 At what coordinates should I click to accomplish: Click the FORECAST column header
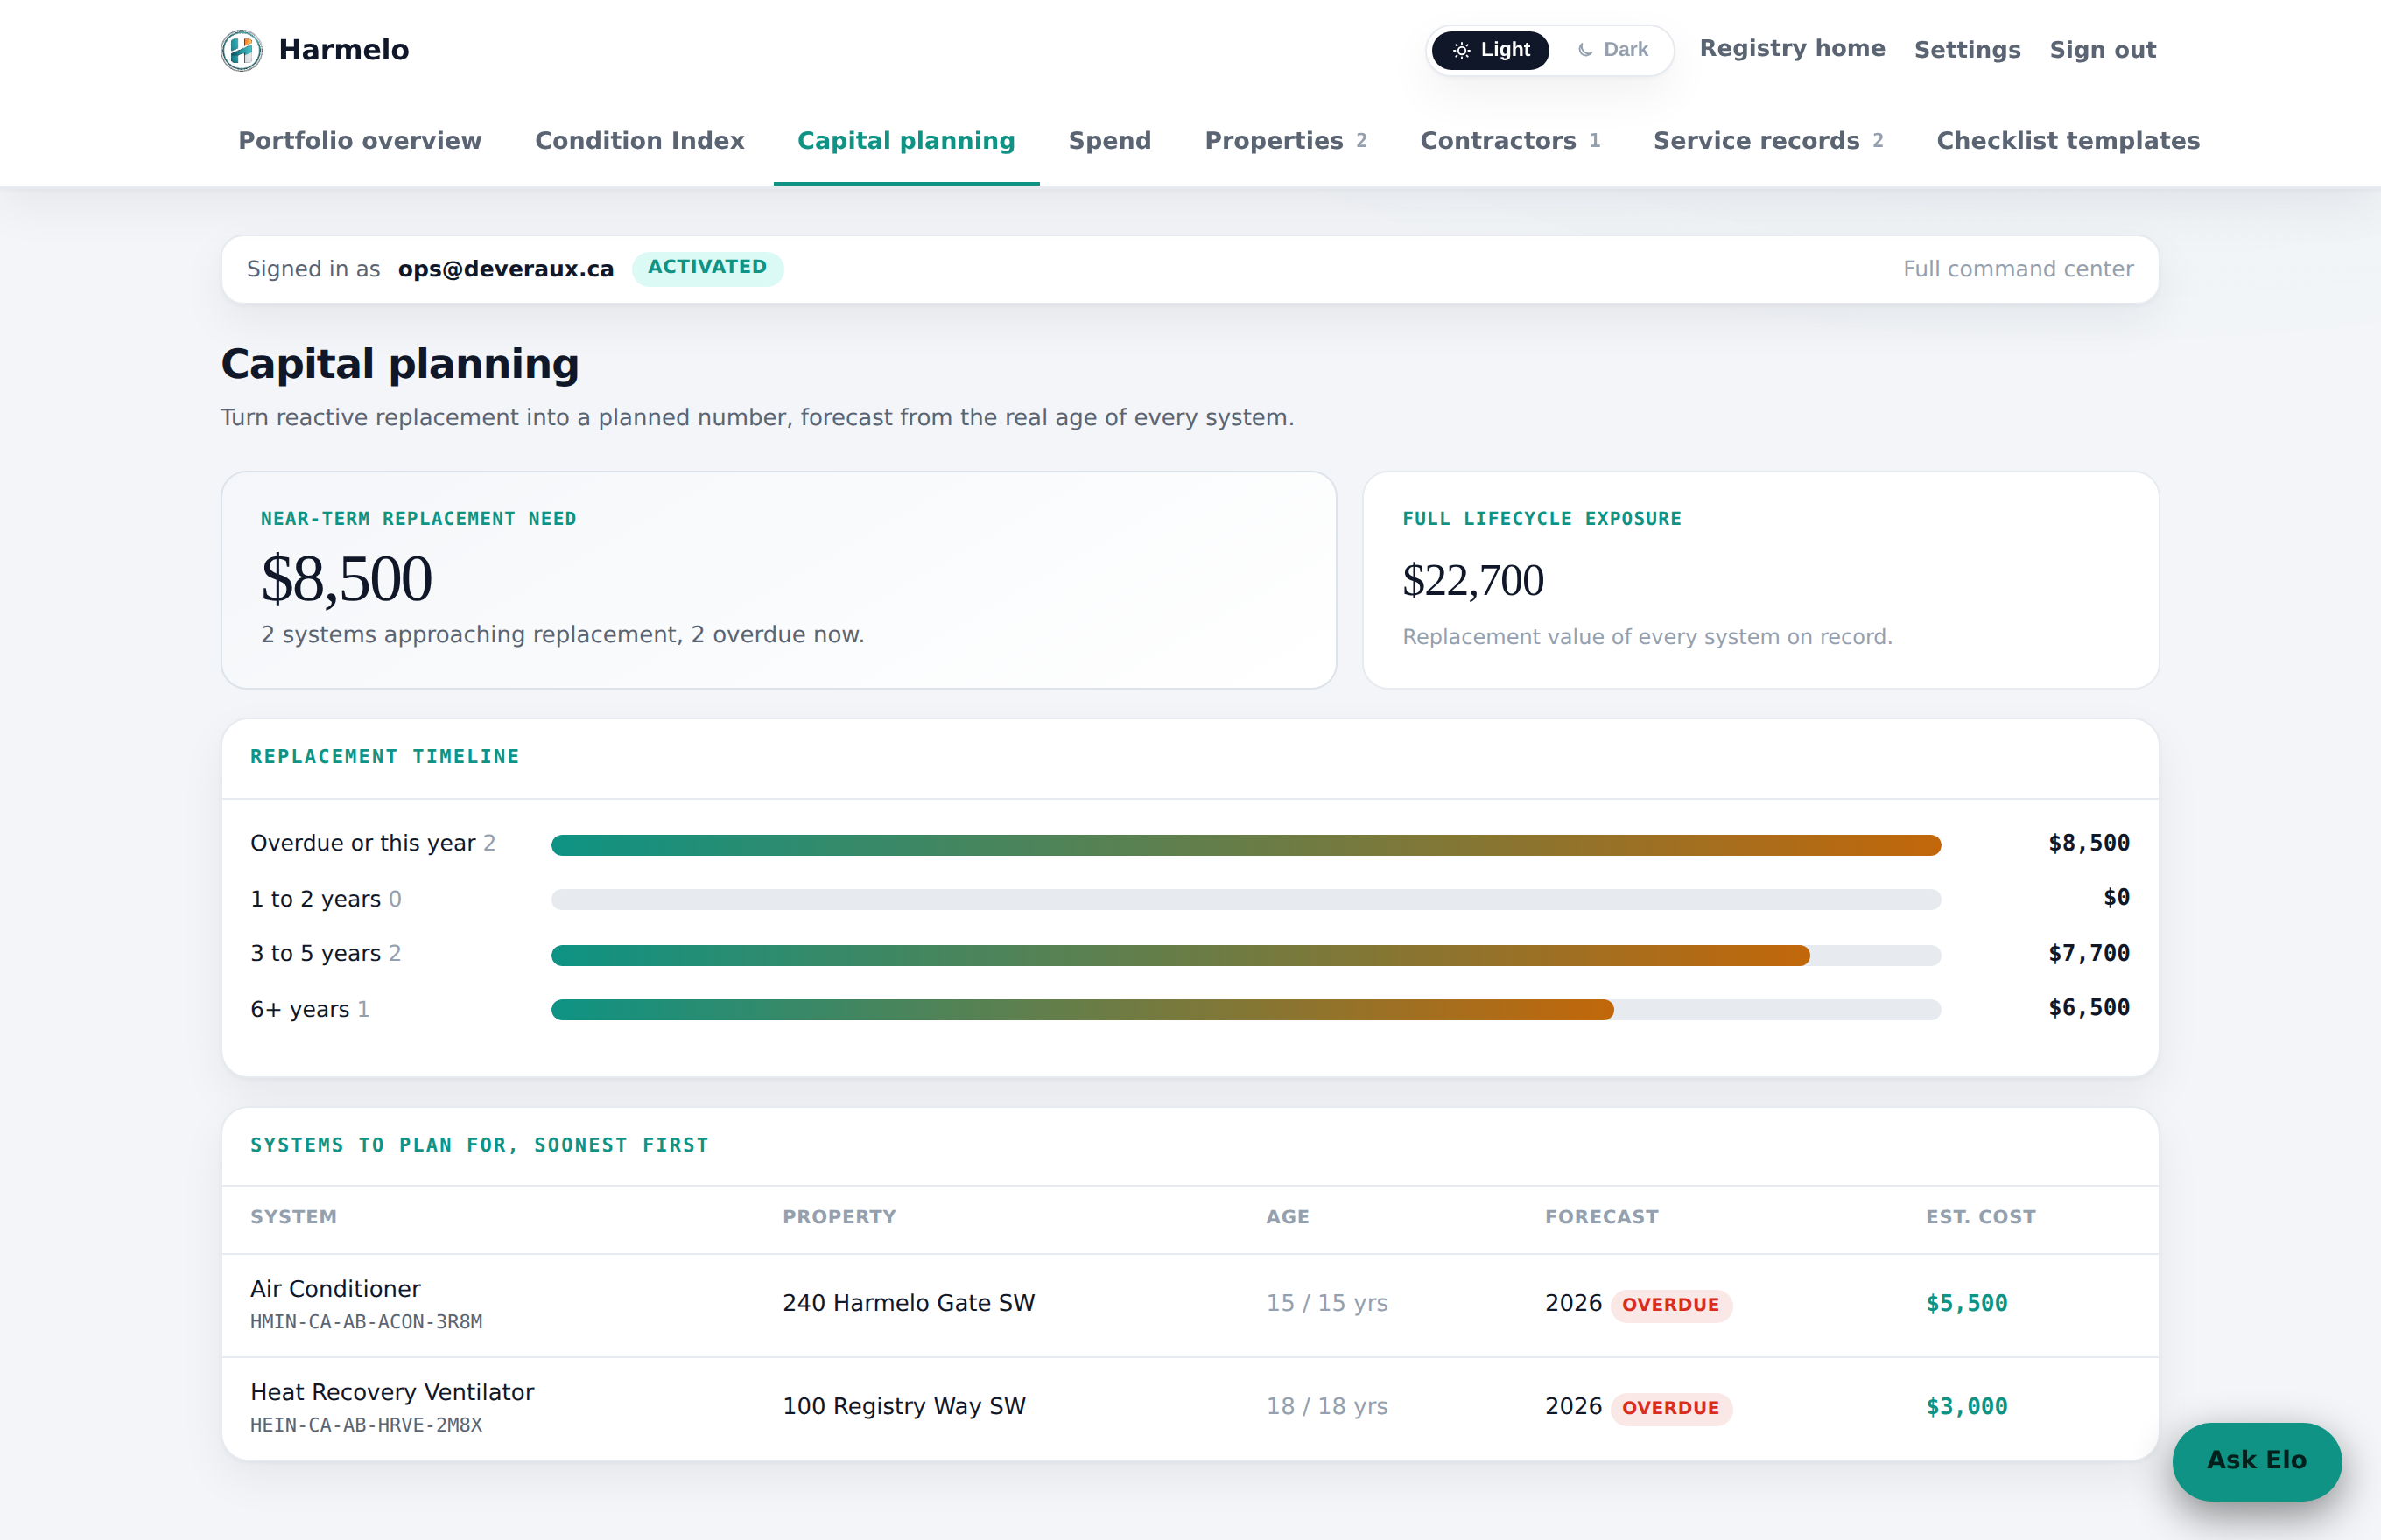(x=1602, y=1217)
